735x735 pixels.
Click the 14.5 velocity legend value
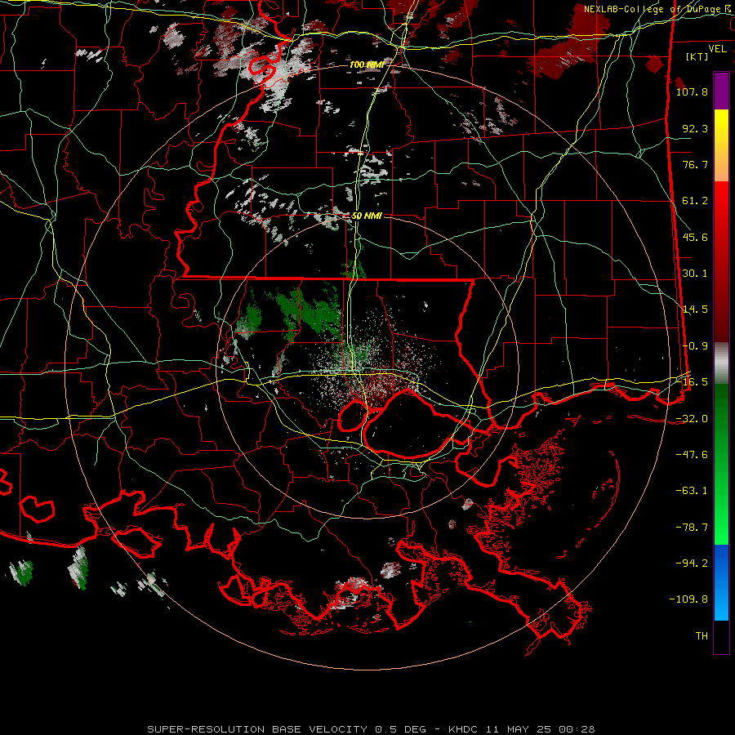click(695, 310)
